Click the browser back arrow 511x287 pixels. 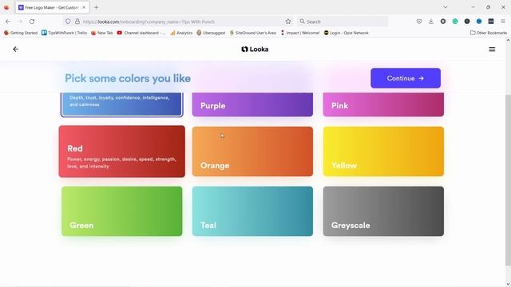[8, 22]
